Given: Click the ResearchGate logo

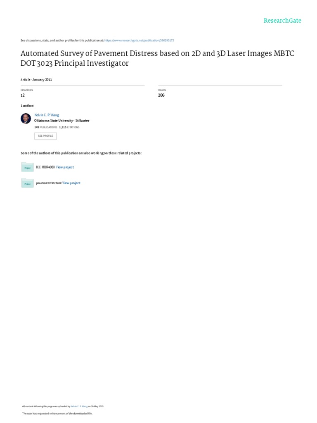Looking at the screenshot, I should [x=282, y=21].
